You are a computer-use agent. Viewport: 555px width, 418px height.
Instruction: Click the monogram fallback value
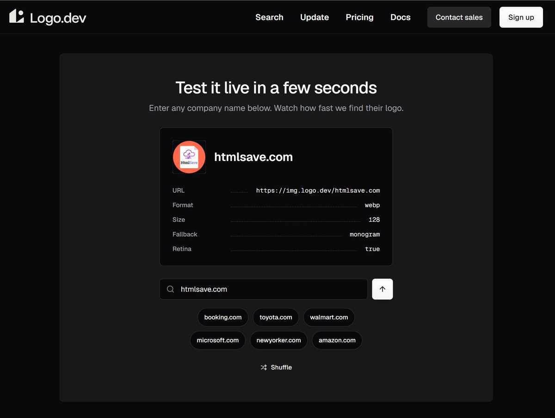pyautogui.click(x=365, y=234)
